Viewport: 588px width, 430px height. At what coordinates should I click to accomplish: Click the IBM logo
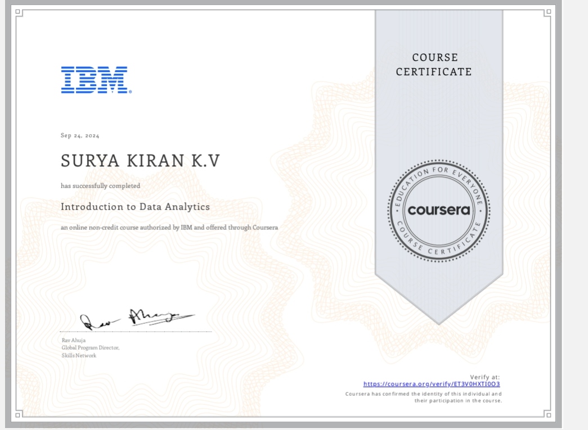point(96,80)
